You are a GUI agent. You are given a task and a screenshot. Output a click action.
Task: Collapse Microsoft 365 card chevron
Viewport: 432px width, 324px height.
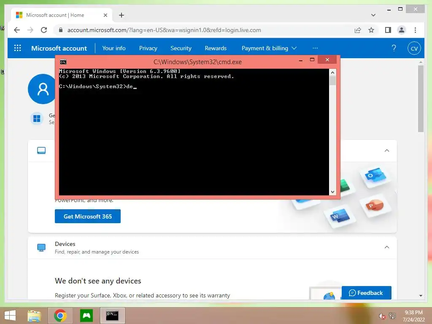point(387,151)
